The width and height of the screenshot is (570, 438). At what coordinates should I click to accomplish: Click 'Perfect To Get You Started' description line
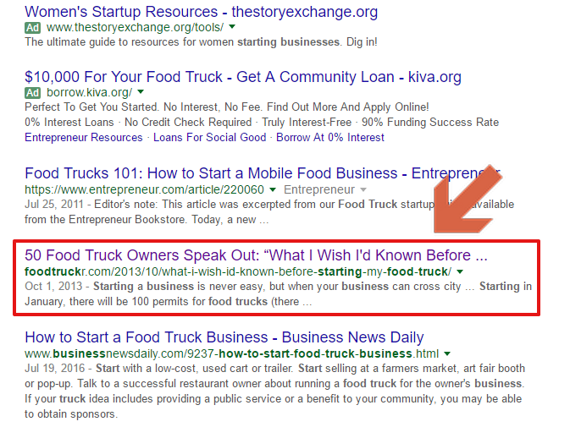pos(227,107)
